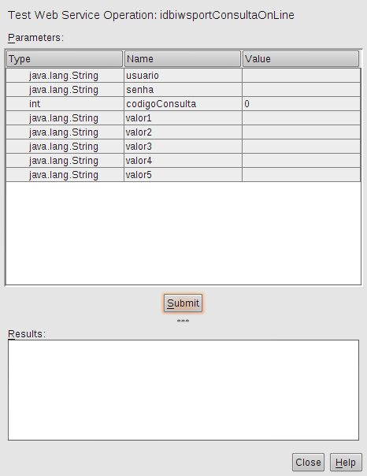Select the valor3 value cell
This screenshot has height=476, width=367.
(301, 147)
